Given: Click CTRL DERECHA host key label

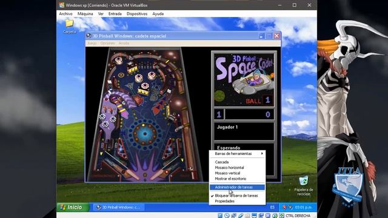Looking at the screenshot, I should click(298, 216).
